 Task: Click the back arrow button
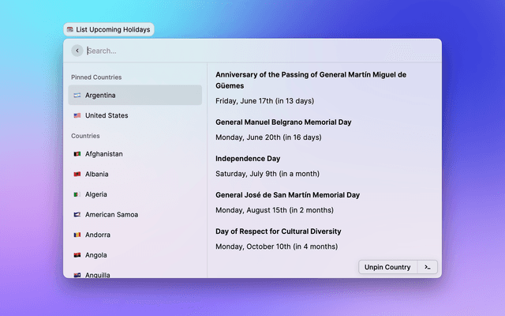pos(77,51)
